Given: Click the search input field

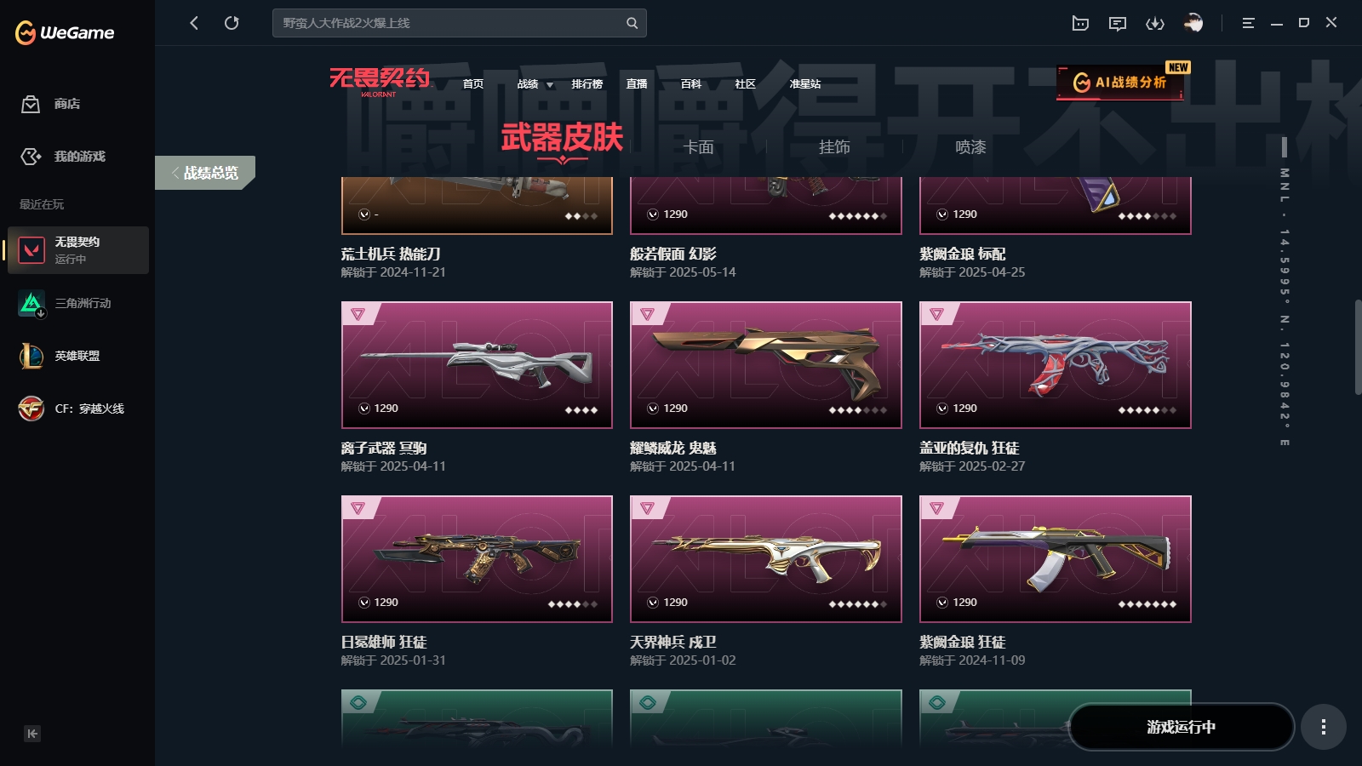Looking at the screenshot, I should [451, 23].
